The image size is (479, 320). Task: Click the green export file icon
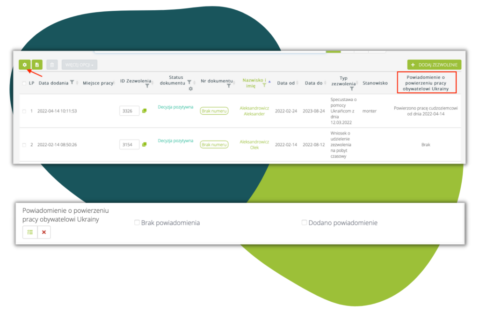pyautogui.click(x=37, y=65)
